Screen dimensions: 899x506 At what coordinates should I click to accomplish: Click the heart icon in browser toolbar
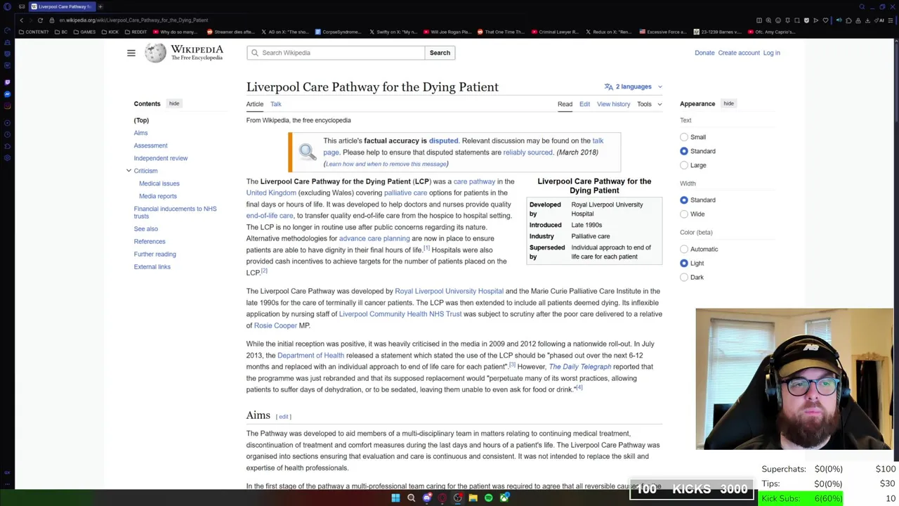(x=825, y=20)
